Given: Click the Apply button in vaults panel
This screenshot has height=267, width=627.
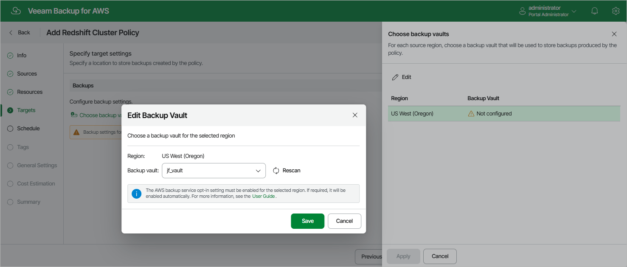Looking at the screenshot, I should [403, 256].
